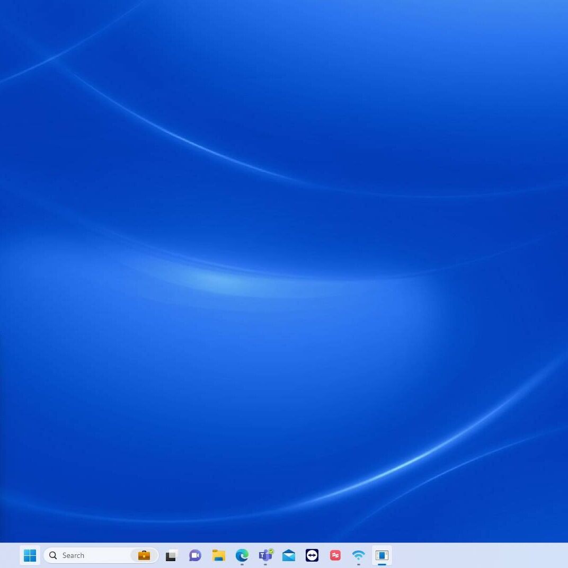Click the magnifier icon in Search box
Screen dimensions: 568x568
coord(53,555)
